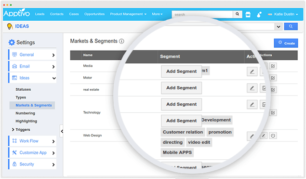Open the Product Management dropdown
Screen dimensions: 306x179
click(128, 14)
